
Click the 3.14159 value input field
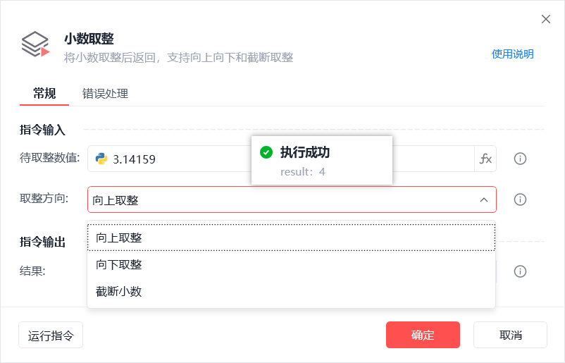[281, 159]
